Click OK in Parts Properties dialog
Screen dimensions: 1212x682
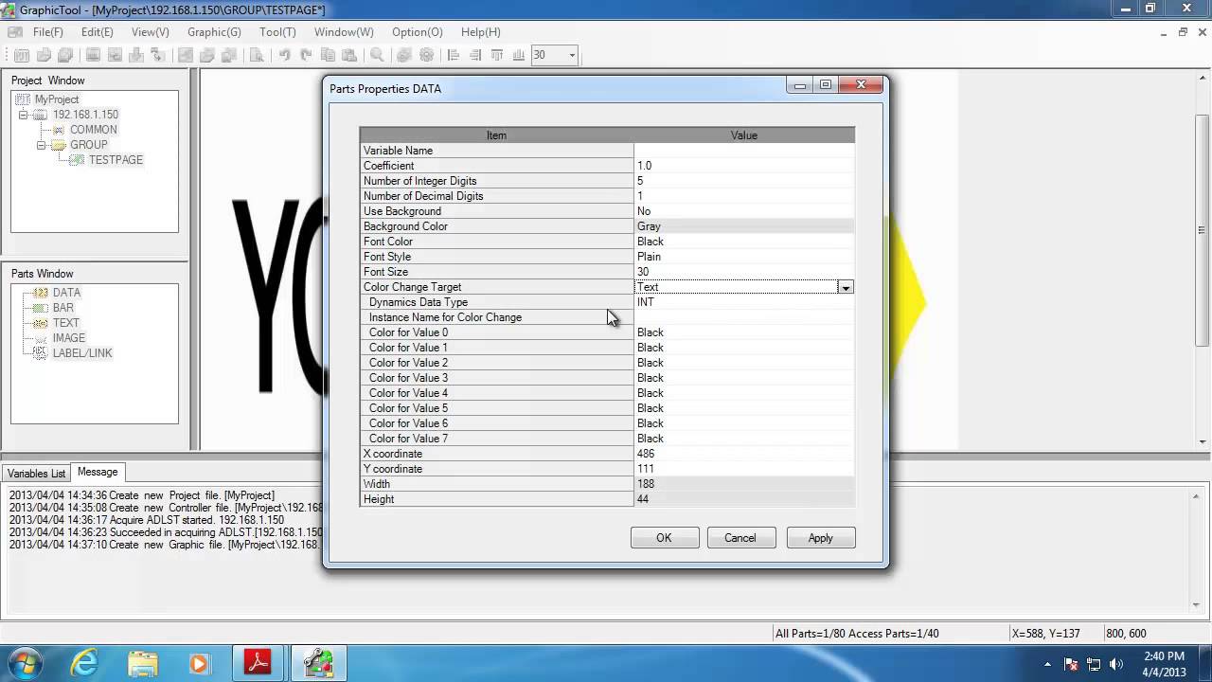point(665,538)
